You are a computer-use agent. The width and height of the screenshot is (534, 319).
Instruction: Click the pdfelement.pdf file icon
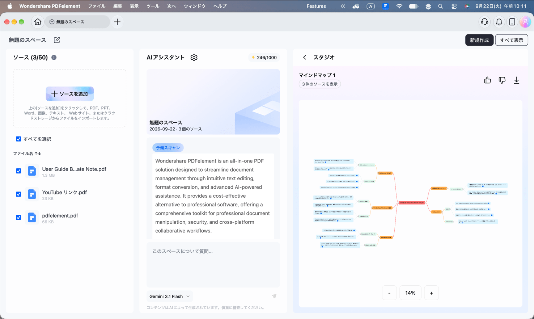pyautogui.click(x=32, y=218)
